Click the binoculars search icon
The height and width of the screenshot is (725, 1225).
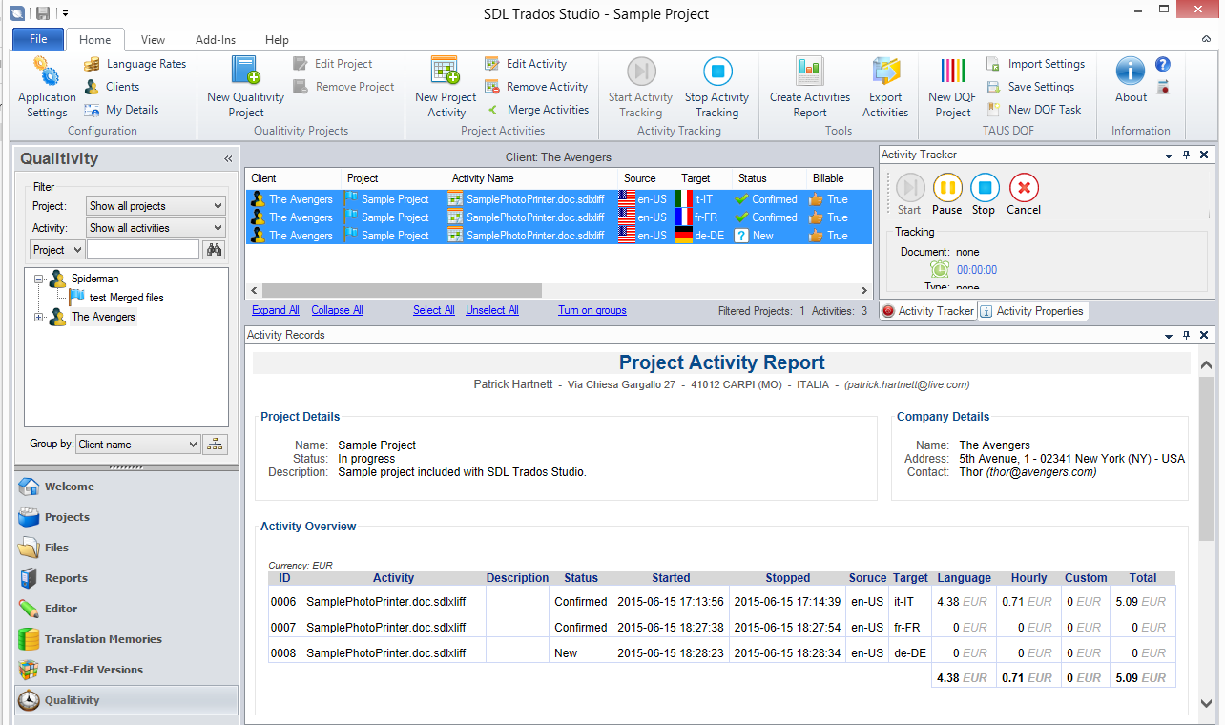(x=215, y=250)
